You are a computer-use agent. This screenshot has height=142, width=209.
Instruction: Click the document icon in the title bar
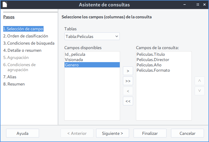(5, 5)
